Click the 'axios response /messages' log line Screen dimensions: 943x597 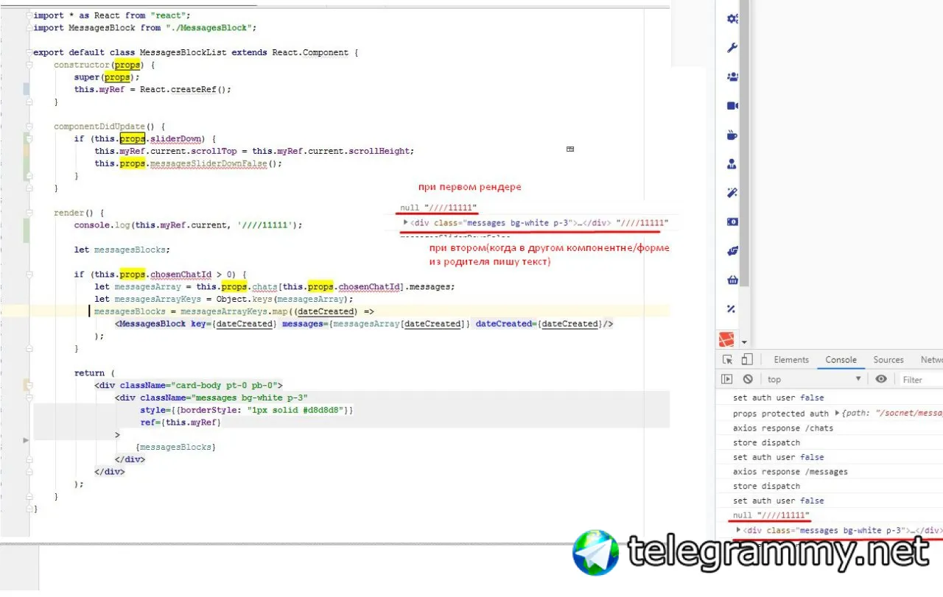coord(790,472)
